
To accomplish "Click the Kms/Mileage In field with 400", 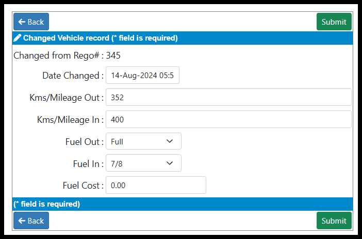I will [x=228, y=119].
